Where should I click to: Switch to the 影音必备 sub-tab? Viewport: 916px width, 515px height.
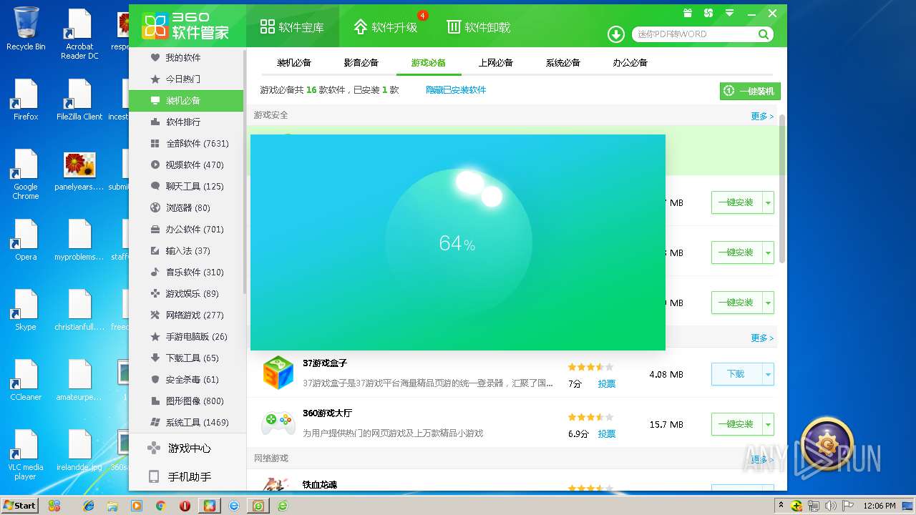(x=361, y=63)
